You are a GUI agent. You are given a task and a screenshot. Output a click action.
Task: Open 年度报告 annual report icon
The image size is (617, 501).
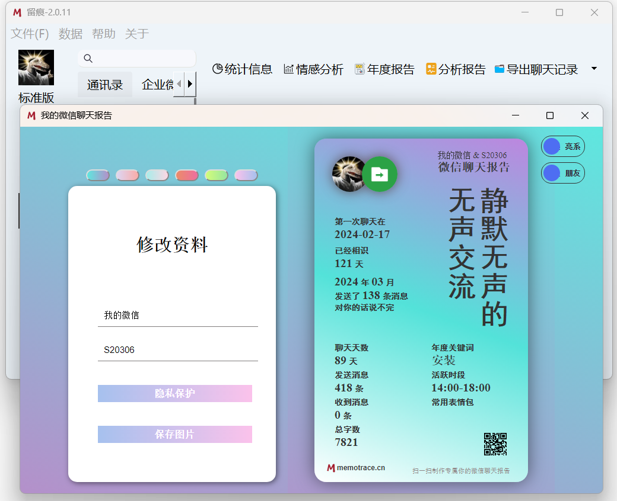coord(360,69)
